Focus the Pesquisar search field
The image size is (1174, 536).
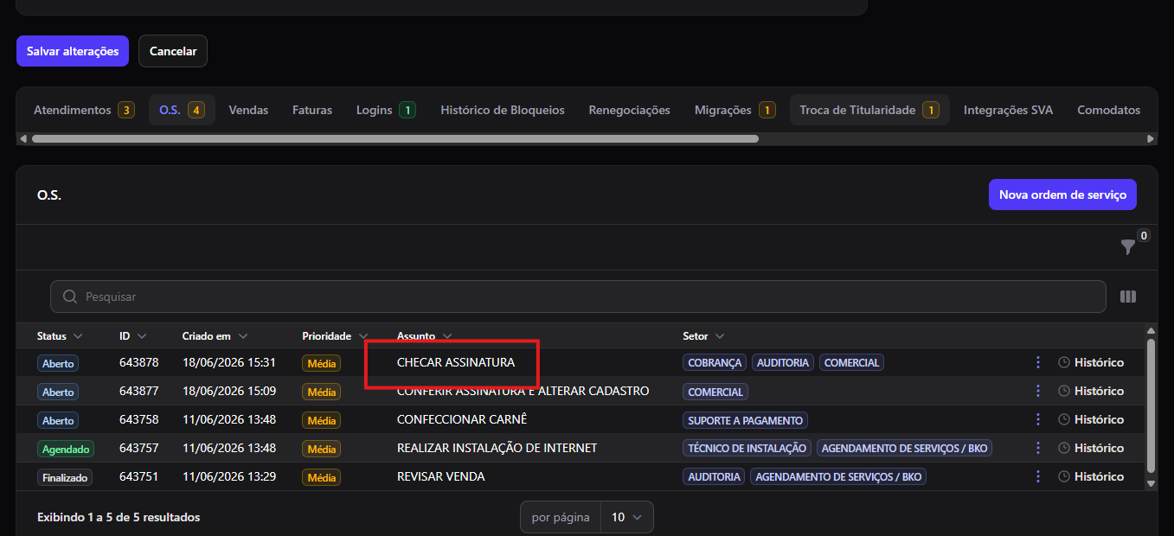(578, 297)
